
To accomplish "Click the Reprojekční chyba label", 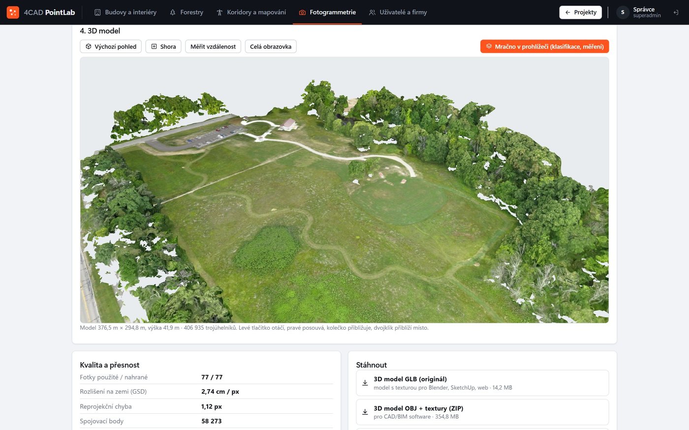I will pos(106,406).
